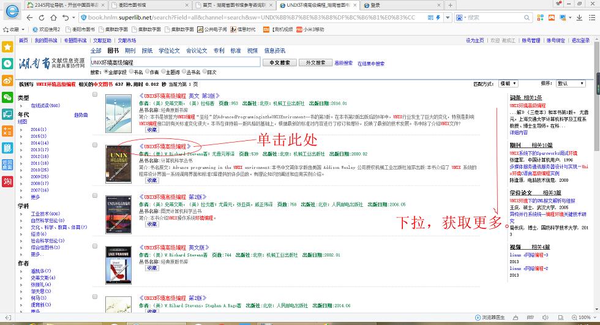
Task: Open the 匹配方式 模糊 dropdown
Action: pyautogui.click(x=508, y=83)
